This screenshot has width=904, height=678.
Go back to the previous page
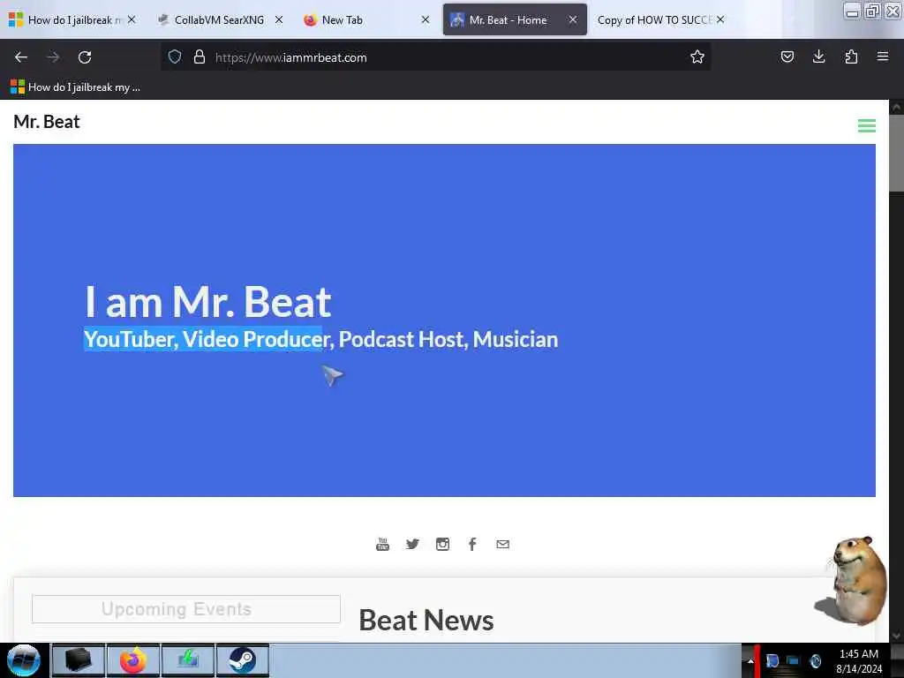coord(21,57)
